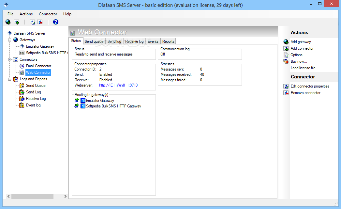
Task: Click the Add connector toolbar icon
Action: click(x=16, y=22)
